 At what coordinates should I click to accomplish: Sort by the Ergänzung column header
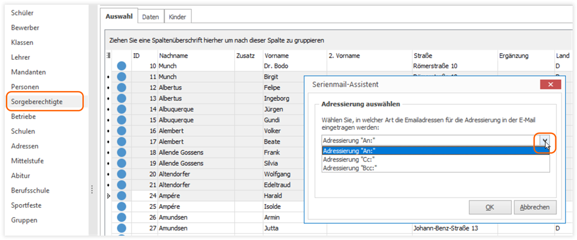click(526, 56)
